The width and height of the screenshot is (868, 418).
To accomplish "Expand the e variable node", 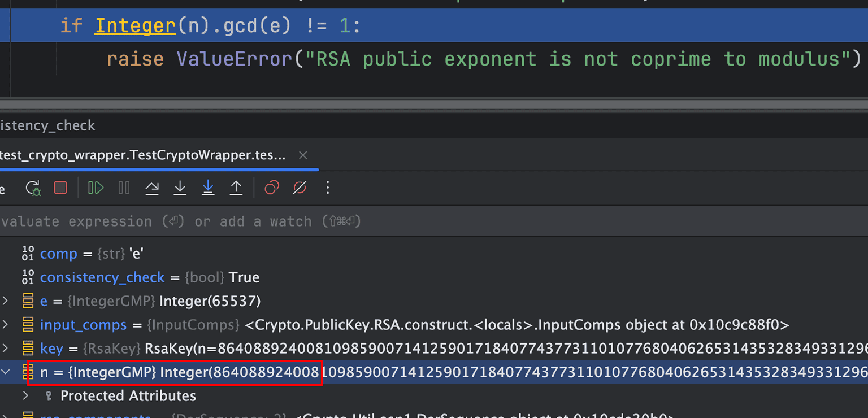I will (x=6, y=301).
